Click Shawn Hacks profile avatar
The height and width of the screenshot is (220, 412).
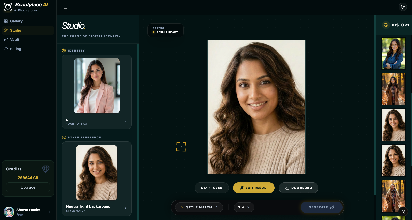tap(9, 212)
